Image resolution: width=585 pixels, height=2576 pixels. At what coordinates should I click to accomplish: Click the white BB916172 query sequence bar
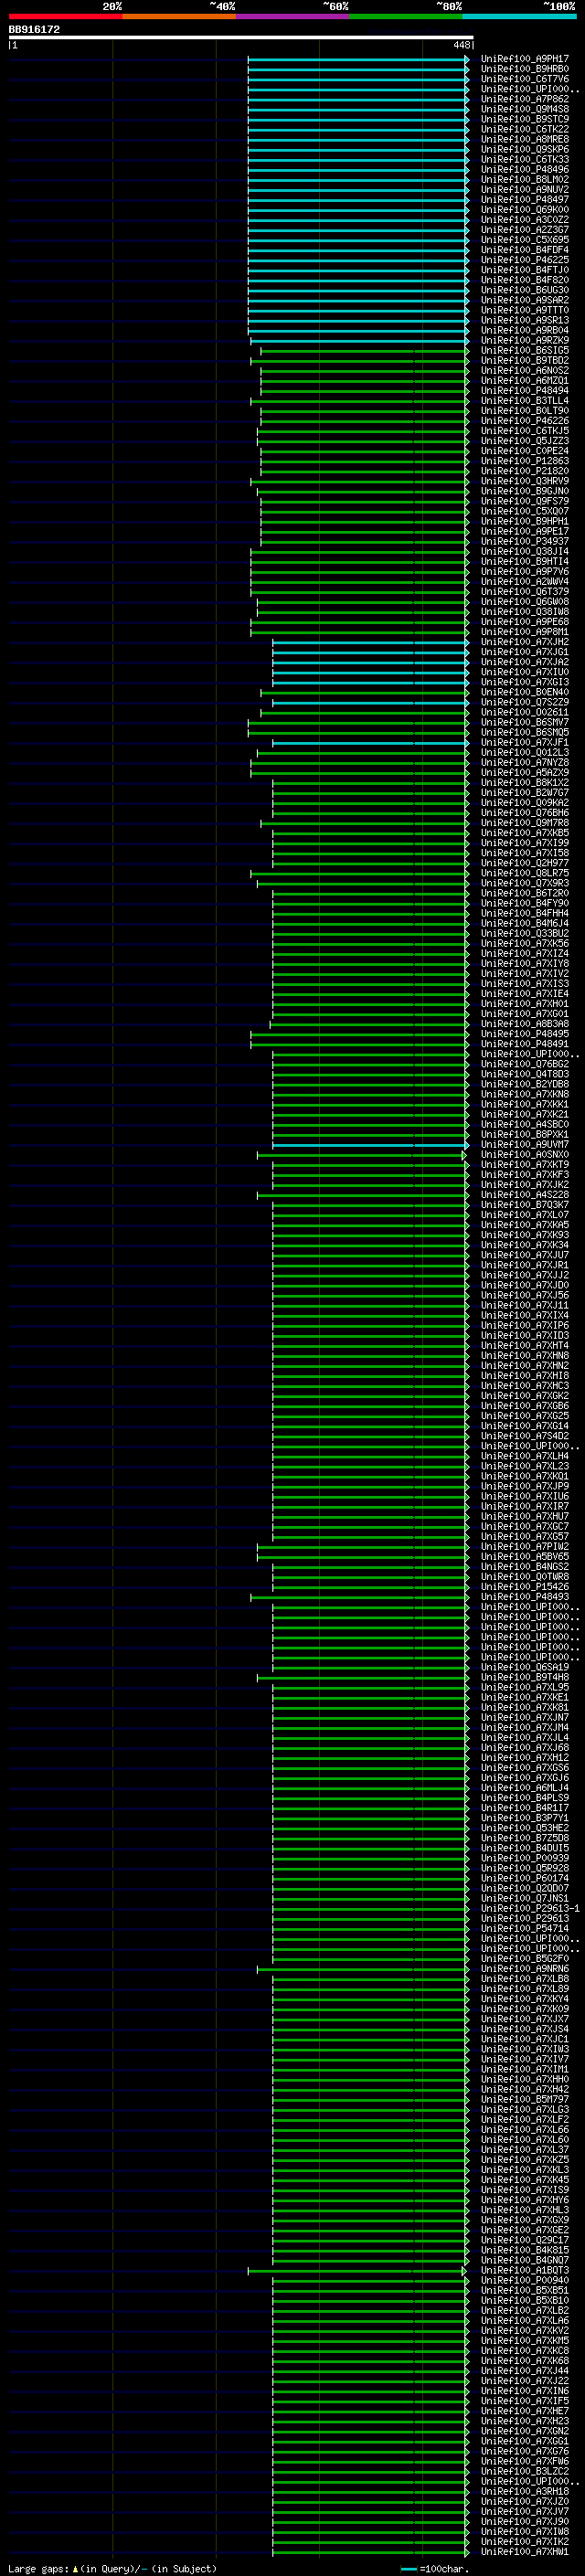pyautogui.click(x=241, y=37)
